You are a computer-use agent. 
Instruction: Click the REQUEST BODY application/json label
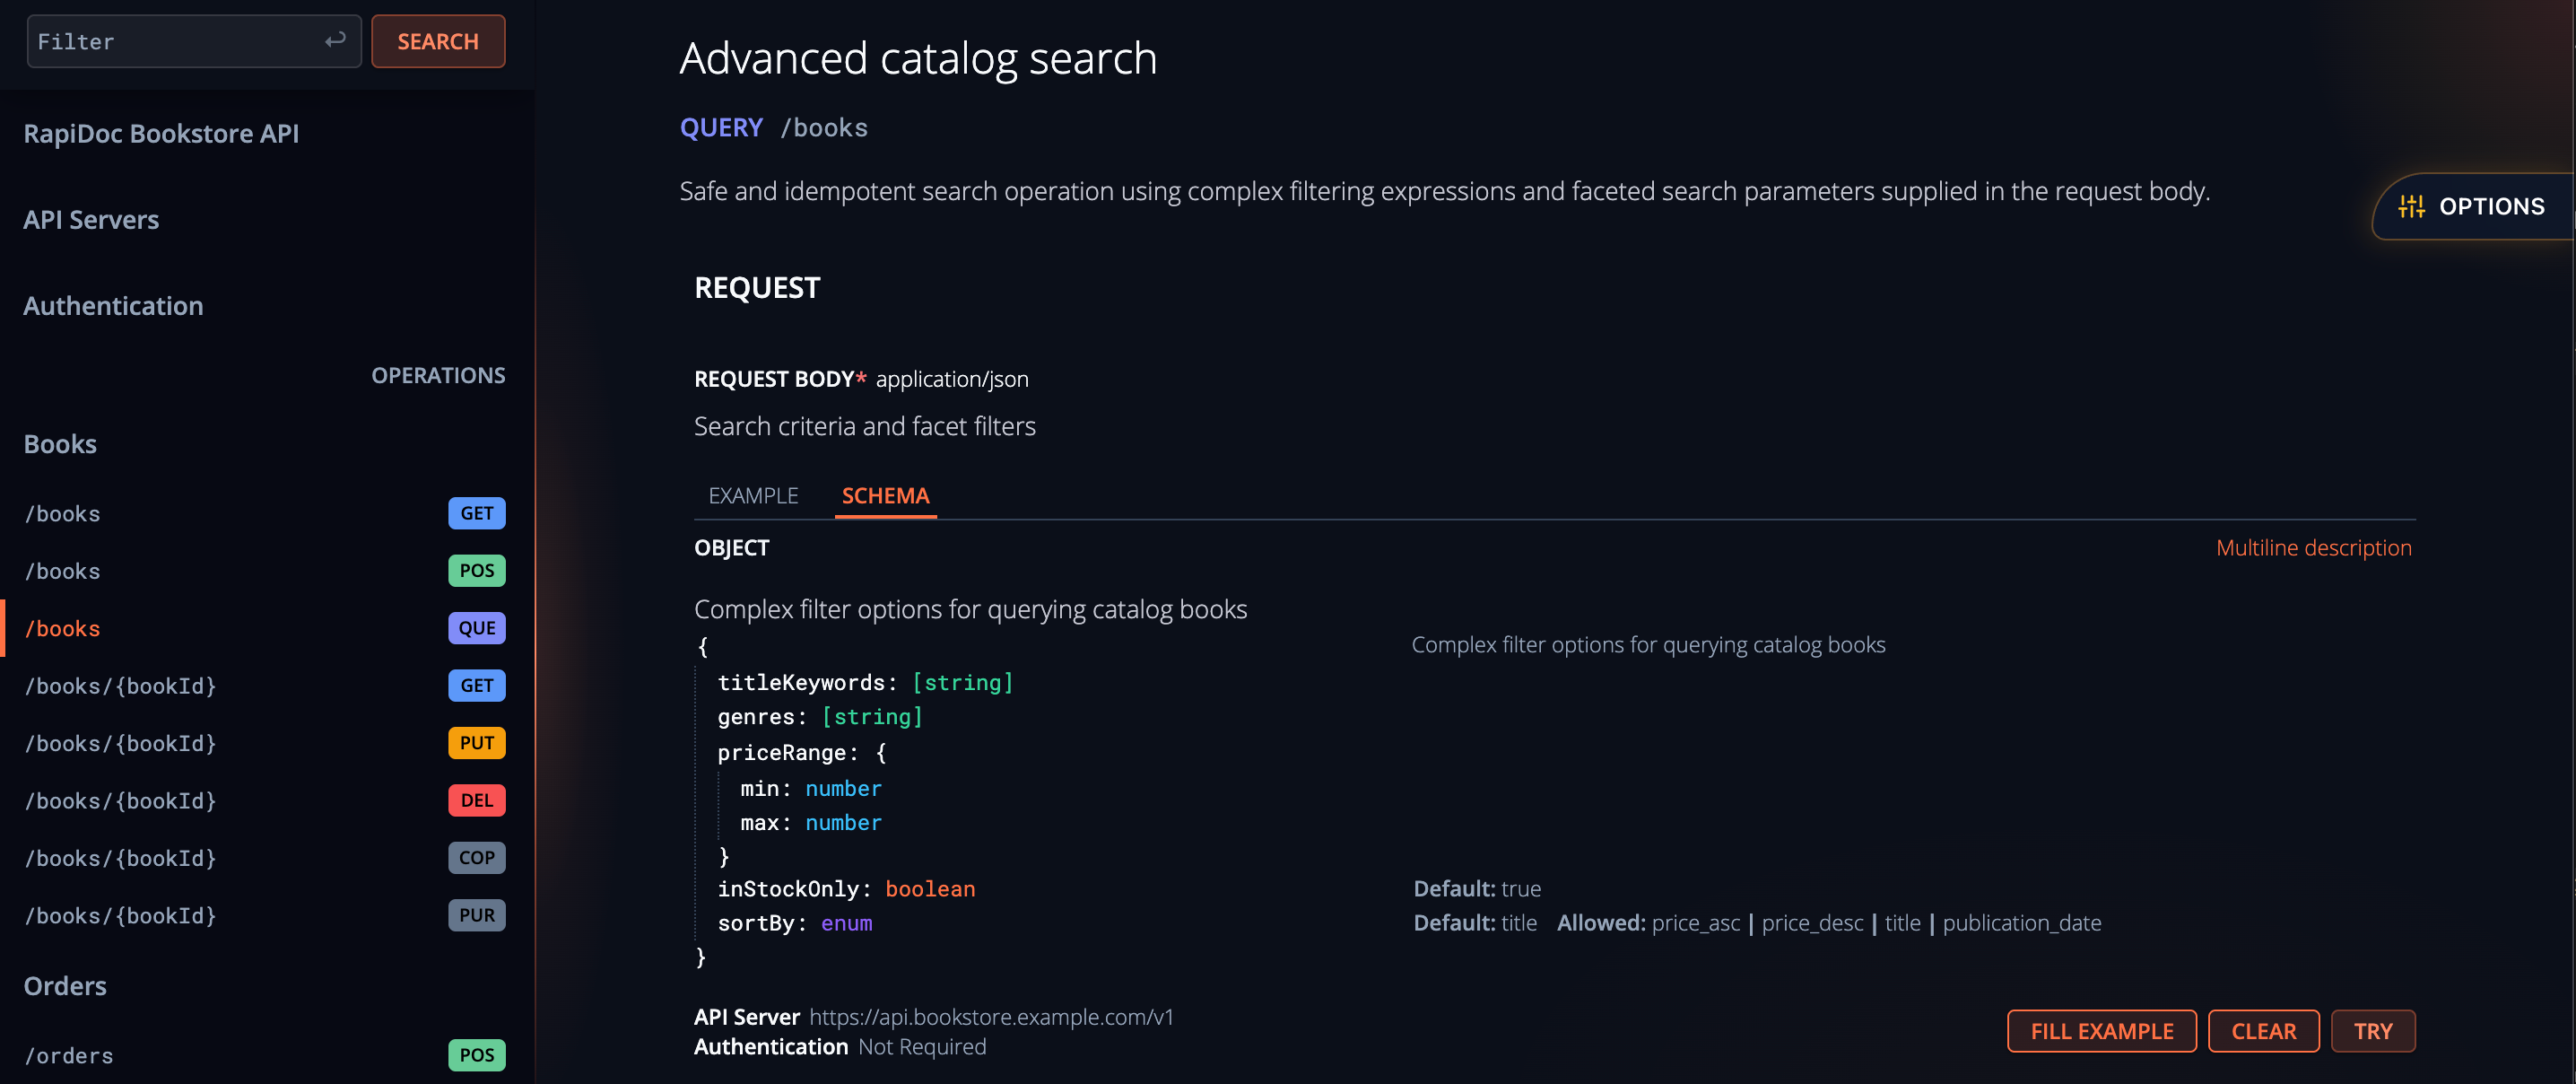[861, 380]
